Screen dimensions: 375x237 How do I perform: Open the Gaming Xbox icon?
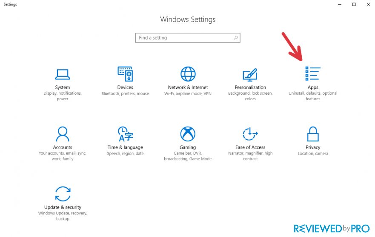[x=188, y=134]
